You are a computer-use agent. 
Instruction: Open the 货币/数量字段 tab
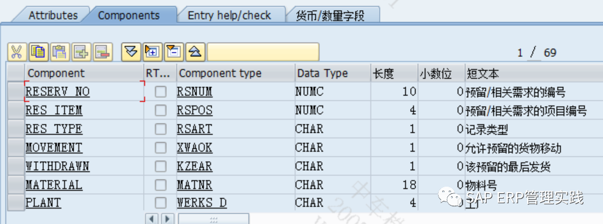331,15
